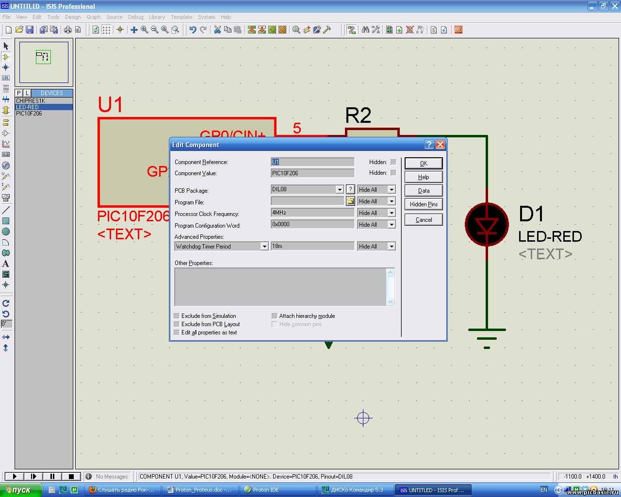Stop the simulation
The width and height of the screenshot is (621, 497).
pos(71,477)
